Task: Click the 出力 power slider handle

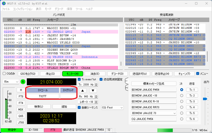Action: 205,99
